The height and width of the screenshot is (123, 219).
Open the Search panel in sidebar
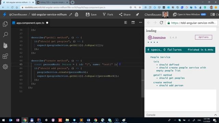pyautogui.click(x=5, y=35)
